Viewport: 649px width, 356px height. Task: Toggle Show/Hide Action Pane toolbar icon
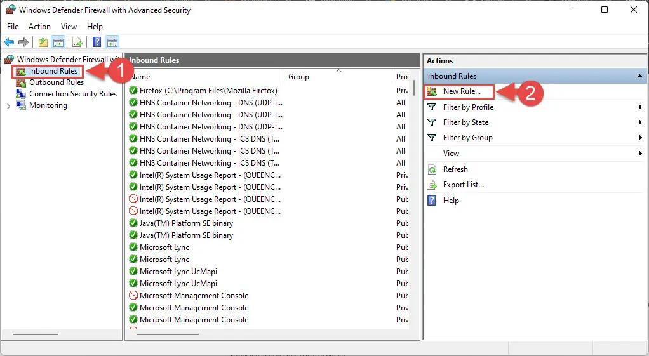point(112,43)
